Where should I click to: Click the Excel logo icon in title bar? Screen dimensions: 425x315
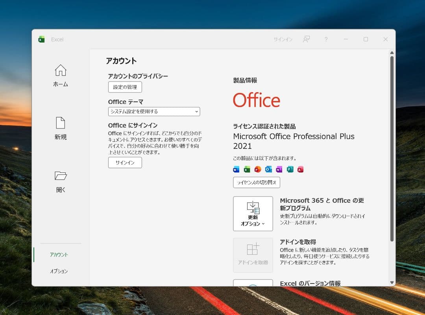point(41,39)
